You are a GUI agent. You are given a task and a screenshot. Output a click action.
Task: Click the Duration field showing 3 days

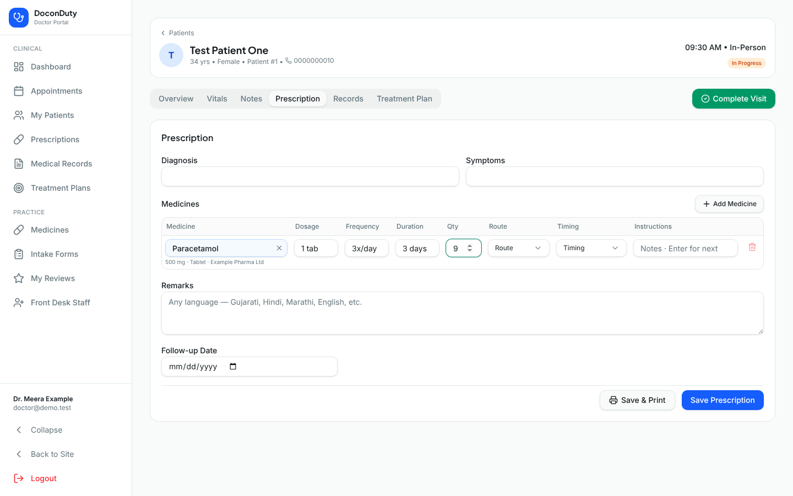pyautogui.click(x=417, y=248)
